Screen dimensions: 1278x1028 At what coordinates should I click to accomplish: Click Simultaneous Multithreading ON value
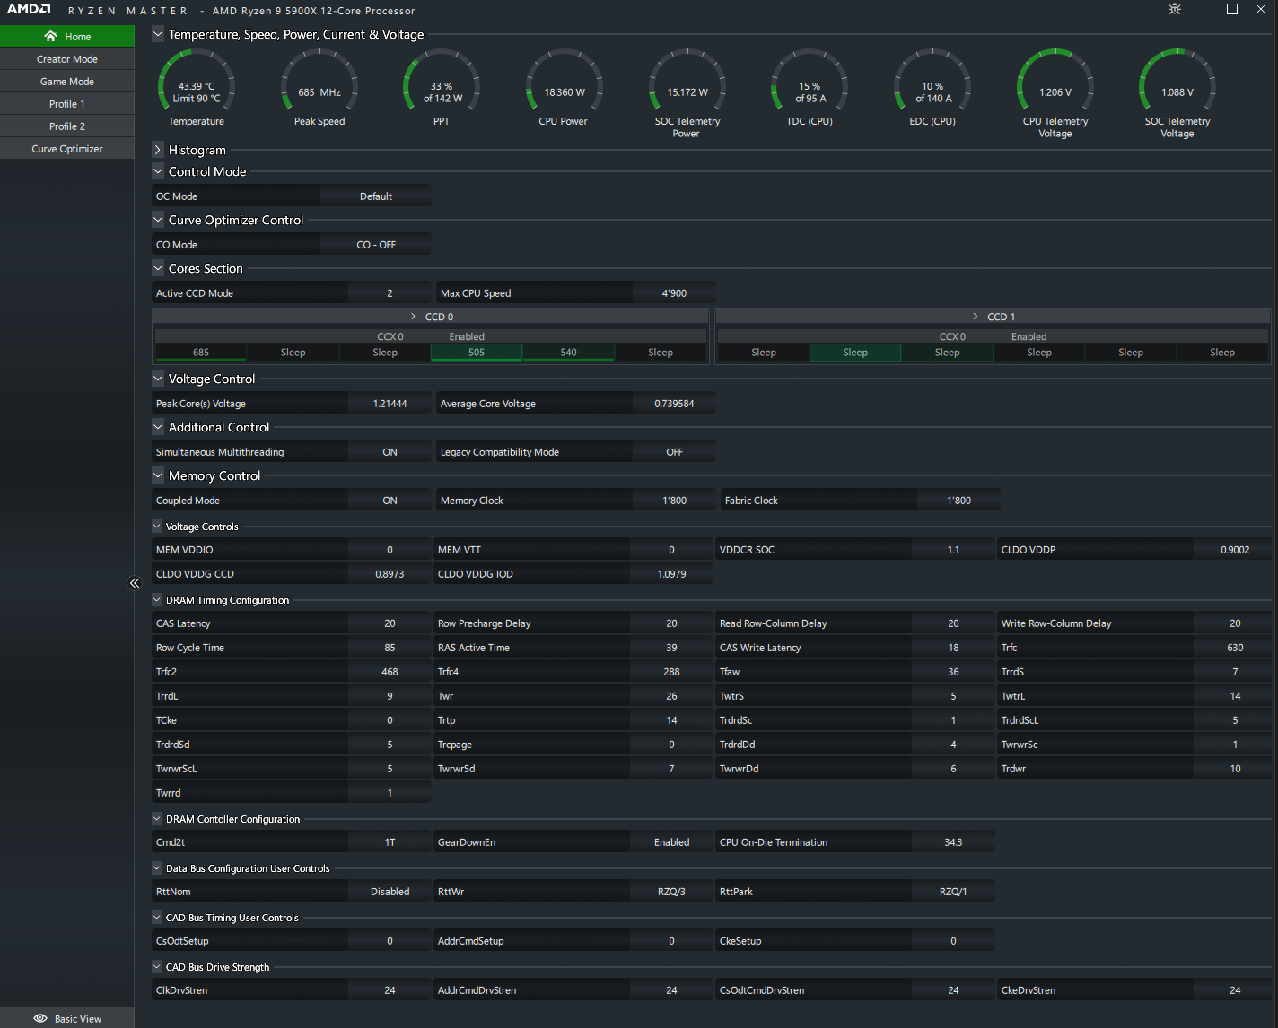[x=390, y=452]
